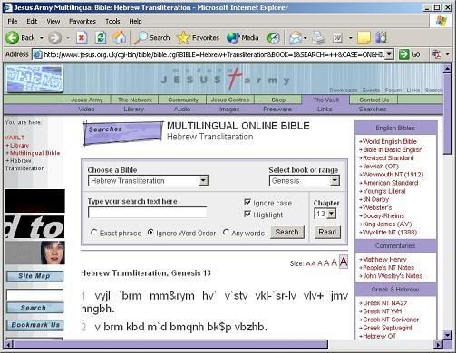Click the yellow Discuss note icon
Viewport: 456px width, 353px height.
coord(364,38)
